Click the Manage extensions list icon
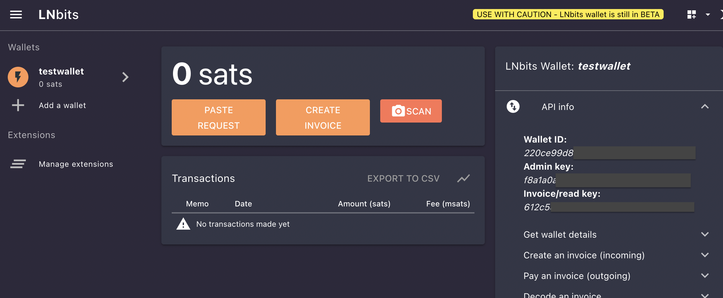The image size is (723, 298). click(18, 164)
